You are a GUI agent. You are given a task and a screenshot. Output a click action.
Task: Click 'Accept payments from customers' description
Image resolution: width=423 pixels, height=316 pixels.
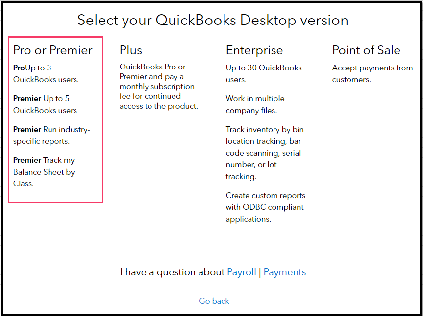click(x=372, y=74)
